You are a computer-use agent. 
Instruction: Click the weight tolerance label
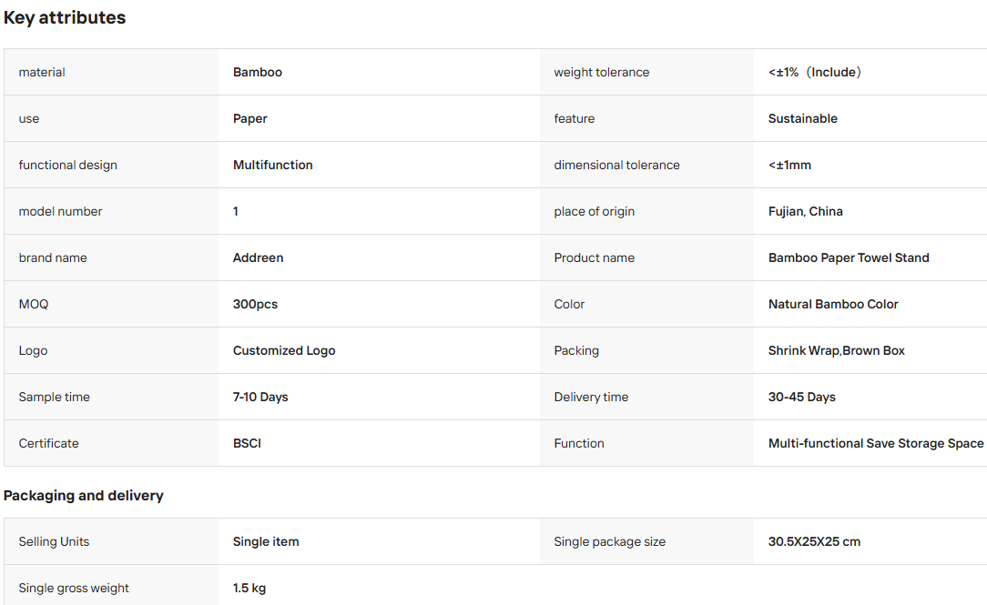601,72
